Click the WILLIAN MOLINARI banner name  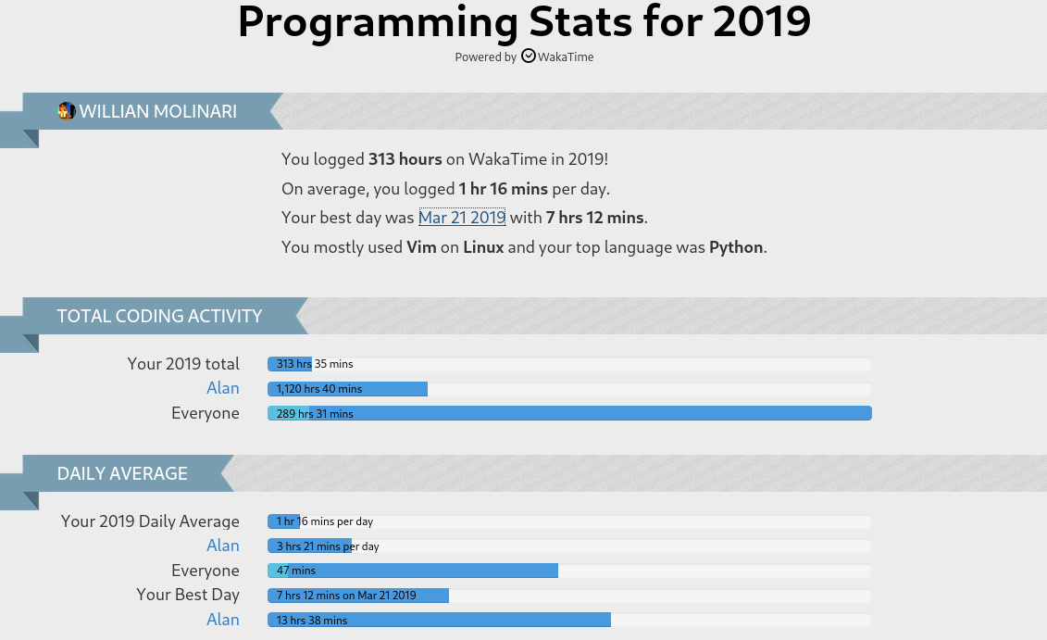pyautogui.click(x=158, y=111)
